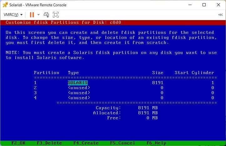Click the VMware Remote Console app icon
Screen dimensions: 226x146
tap(5, 5)
